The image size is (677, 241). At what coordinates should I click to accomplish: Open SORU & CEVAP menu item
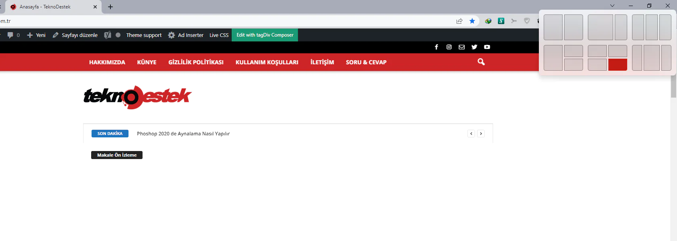pos(366,62)
